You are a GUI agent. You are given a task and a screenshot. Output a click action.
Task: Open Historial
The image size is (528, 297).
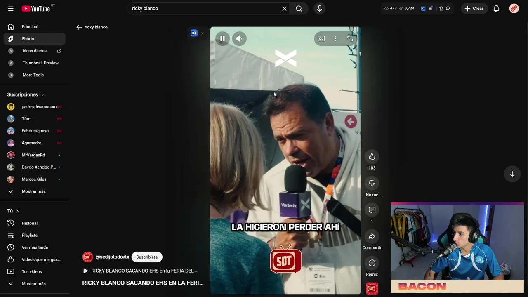(x=35, y=223)
